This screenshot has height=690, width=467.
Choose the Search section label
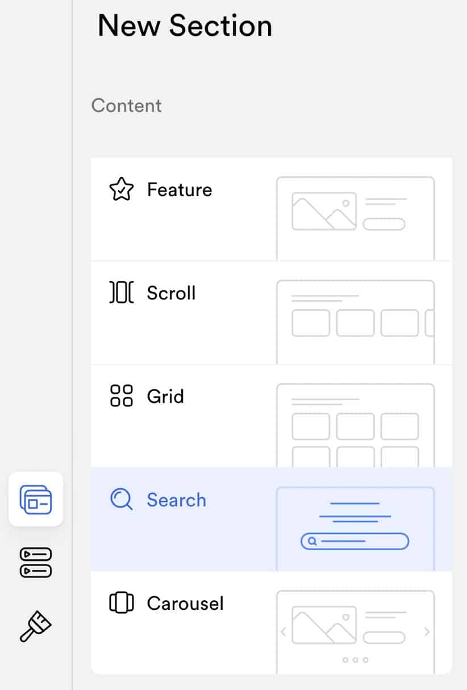coord(176,500)
